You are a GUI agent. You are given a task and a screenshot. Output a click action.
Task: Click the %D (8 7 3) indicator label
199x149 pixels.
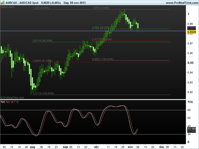(x=12, y=102)
